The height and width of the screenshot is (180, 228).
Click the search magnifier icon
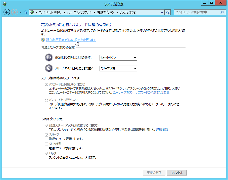222,12
